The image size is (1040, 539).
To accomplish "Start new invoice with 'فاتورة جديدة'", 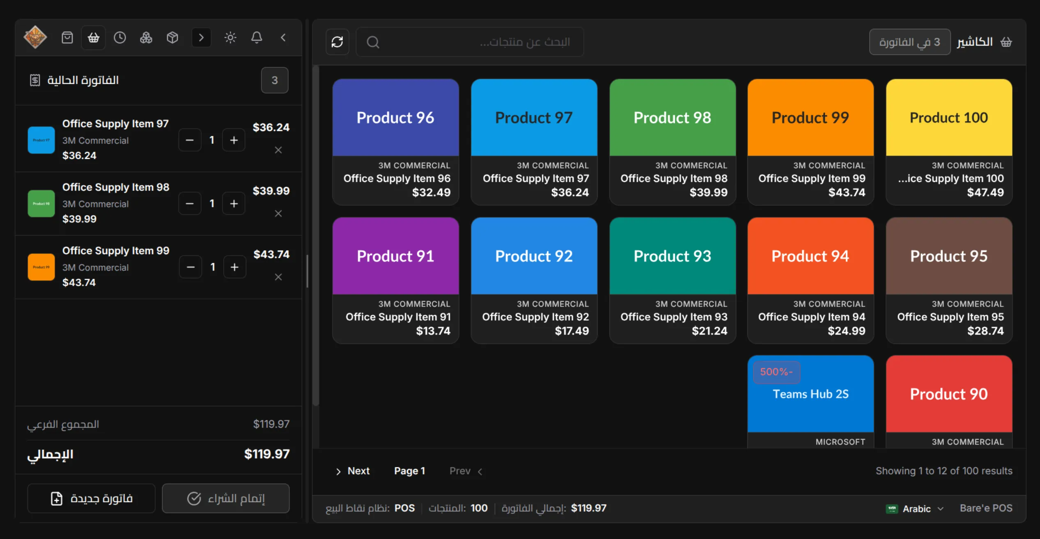I will pos(91,498).
